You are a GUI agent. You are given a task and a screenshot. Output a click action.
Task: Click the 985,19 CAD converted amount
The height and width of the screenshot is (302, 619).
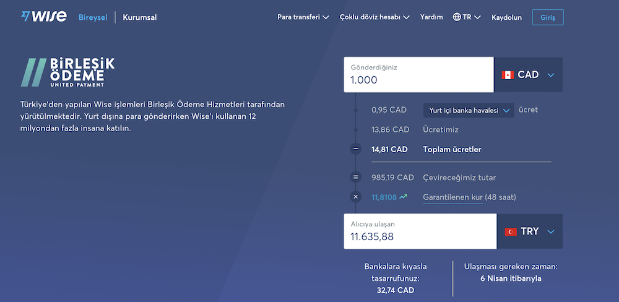tap(393, 178)
